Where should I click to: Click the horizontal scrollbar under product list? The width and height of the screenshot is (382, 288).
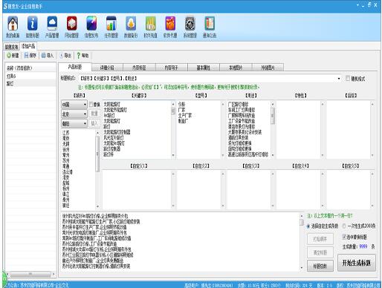pyautogui.click(x=30, y=274)
